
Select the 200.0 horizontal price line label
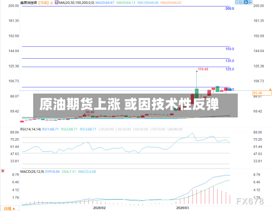[230, 9]
